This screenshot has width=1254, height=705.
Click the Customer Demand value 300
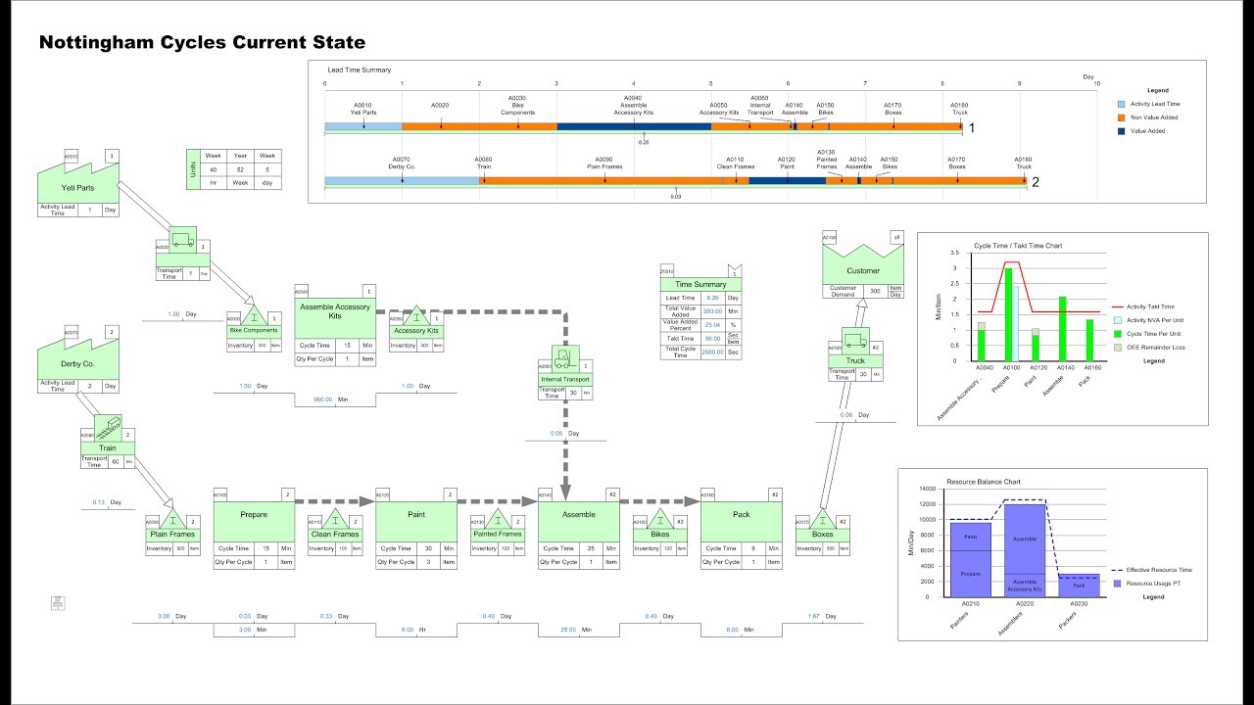click(876, 292)
